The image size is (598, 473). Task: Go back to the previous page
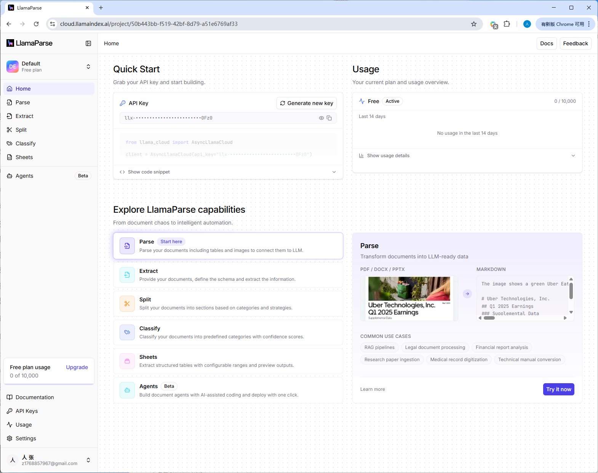(x=9, y=24)
